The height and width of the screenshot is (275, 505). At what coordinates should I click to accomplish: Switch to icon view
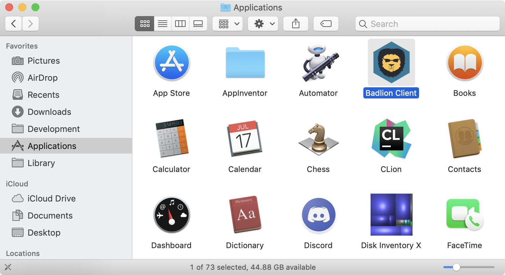pyautogui.click(x=145, y=24)
